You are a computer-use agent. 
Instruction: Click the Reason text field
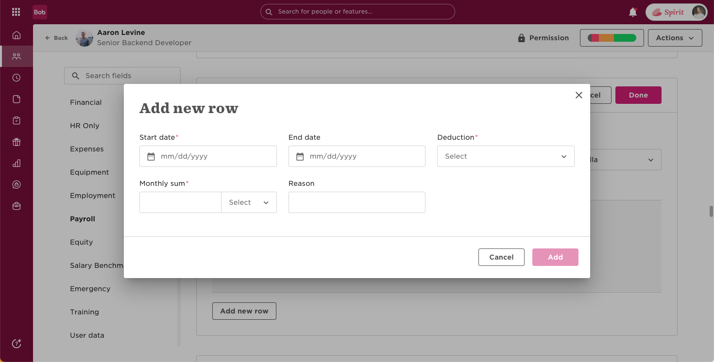pyautogui.click(x=357, y=202)
